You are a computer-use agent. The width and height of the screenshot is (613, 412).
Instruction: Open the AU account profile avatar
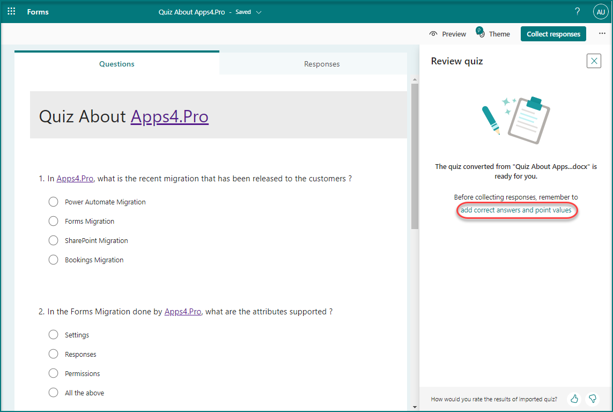click(x=600, y=12)
